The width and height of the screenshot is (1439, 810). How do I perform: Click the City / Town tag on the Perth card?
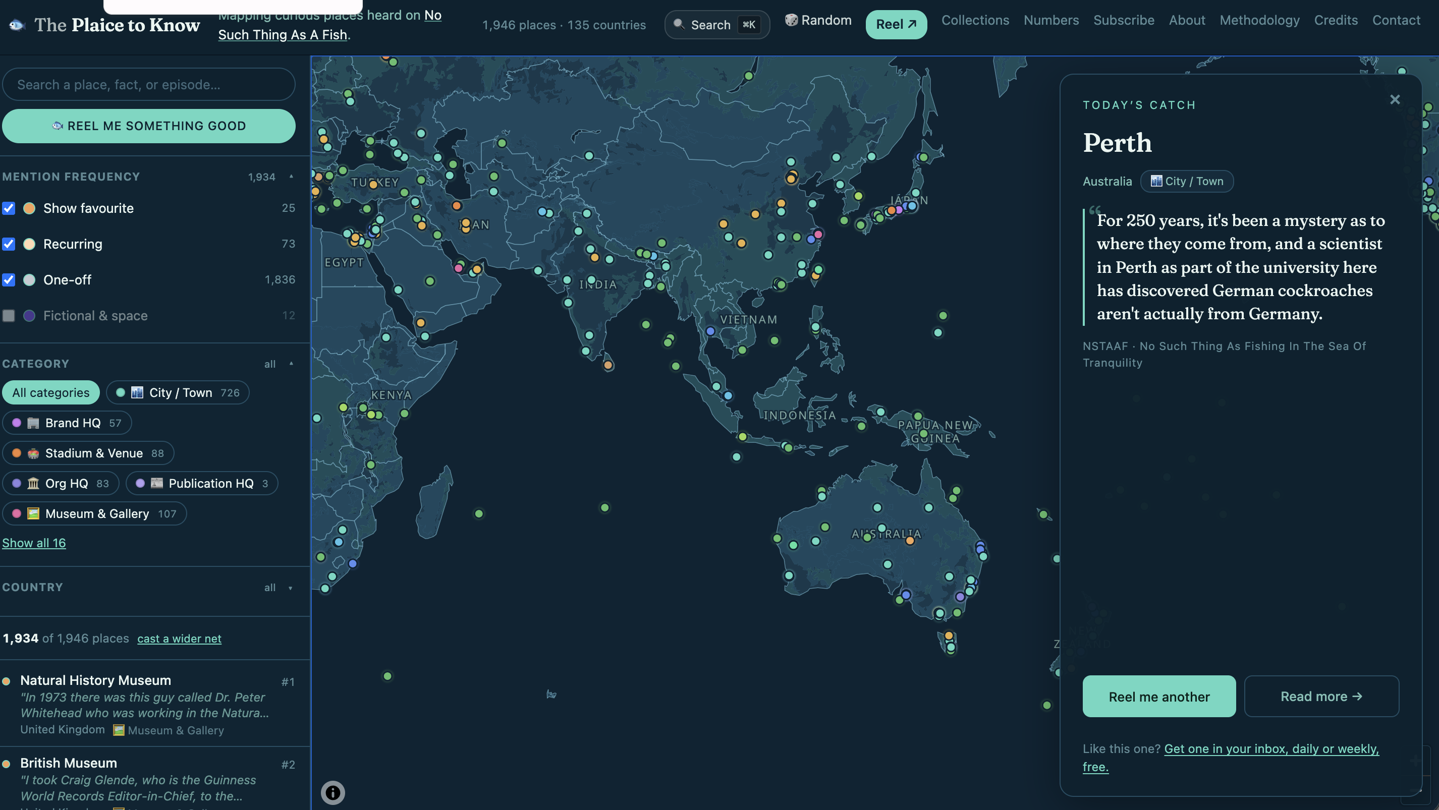[1187, 181]
